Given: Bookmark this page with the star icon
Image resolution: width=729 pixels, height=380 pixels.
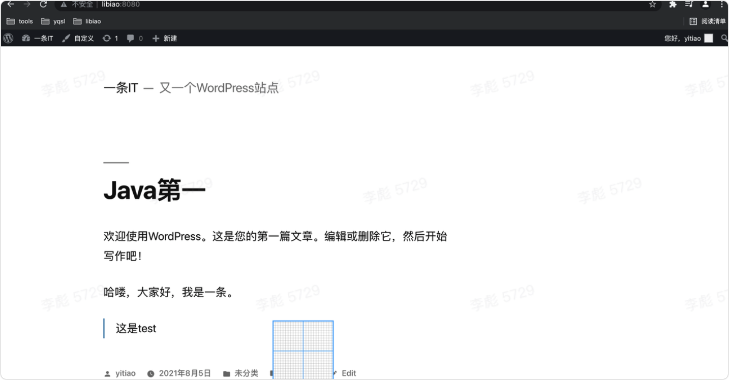Looking at the screenshot, I should 652,5.
